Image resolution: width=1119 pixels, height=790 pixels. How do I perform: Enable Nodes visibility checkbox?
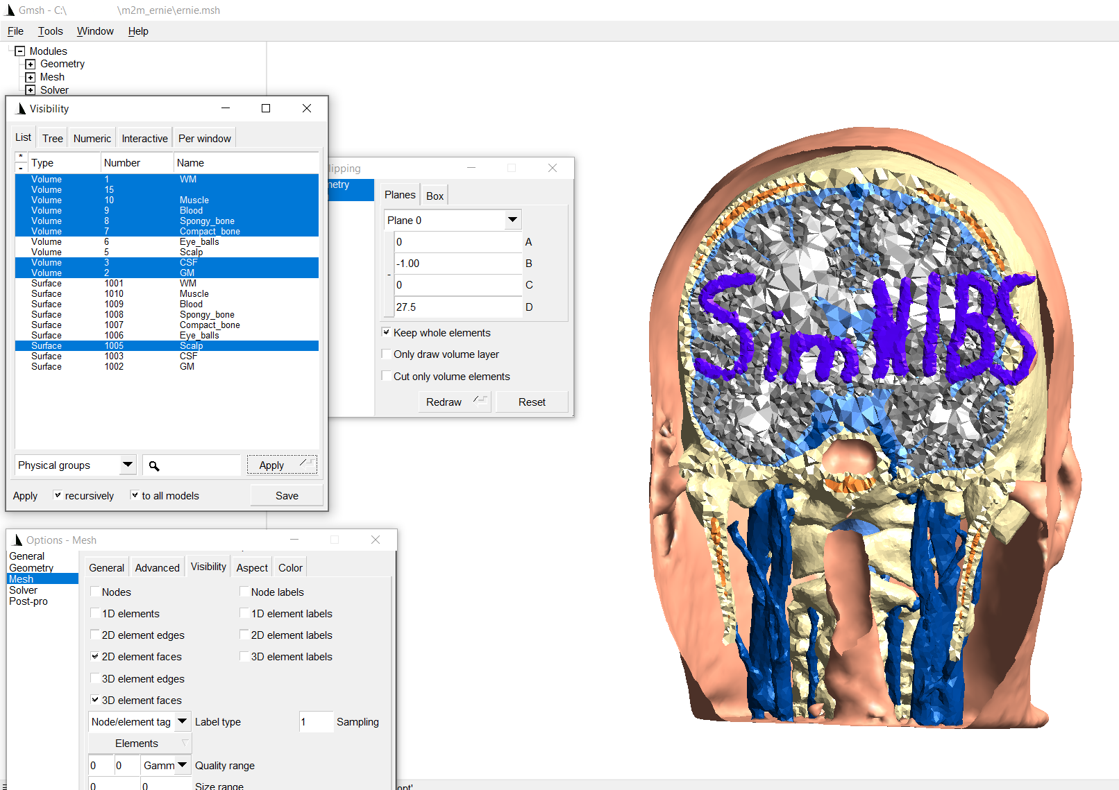coord(95,592)
